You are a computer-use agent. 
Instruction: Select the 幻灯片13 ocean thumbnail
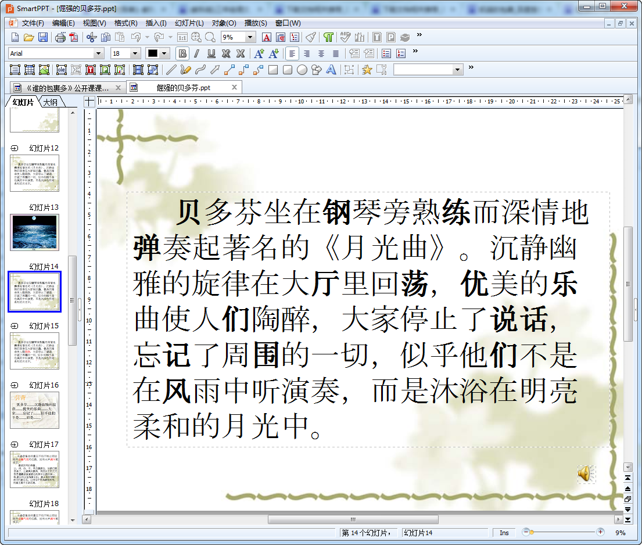34,232
